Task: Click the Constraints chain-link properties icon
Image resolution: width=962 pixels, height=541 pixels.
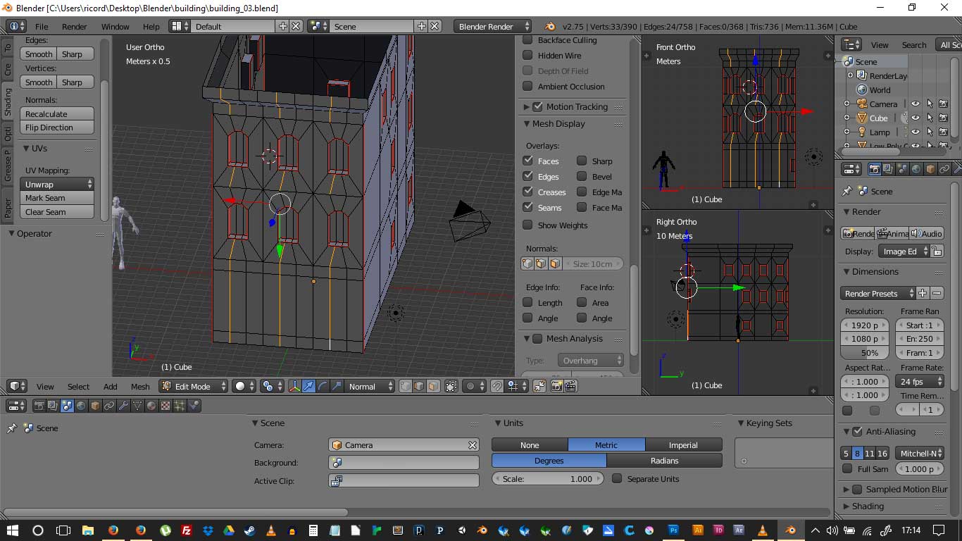Action: pyautogui.click(x=109, y=406)
